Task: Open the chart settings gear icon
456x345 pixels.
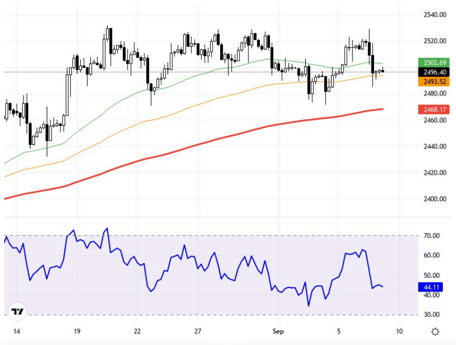Action: [435, 332]
